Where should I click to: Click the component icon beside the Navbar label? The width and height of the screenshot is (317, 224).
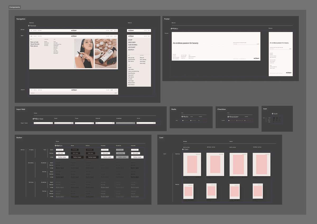[29, 26]
